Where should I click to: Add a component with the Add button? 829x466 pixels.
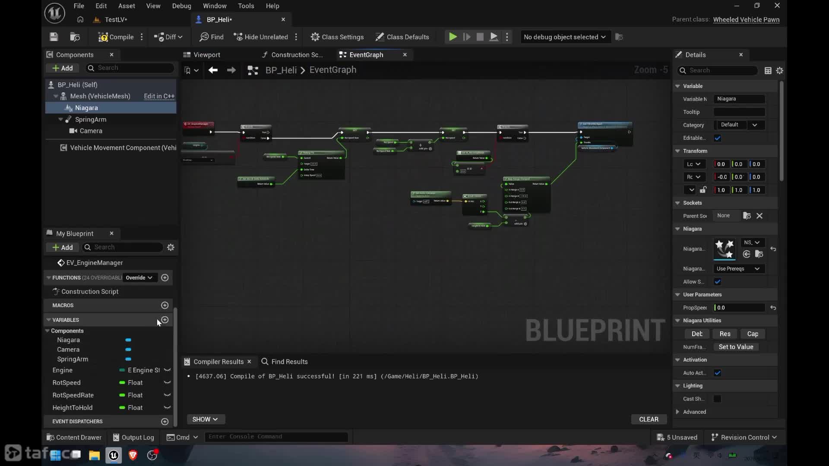pyautogui.click(x=62, y=68)
